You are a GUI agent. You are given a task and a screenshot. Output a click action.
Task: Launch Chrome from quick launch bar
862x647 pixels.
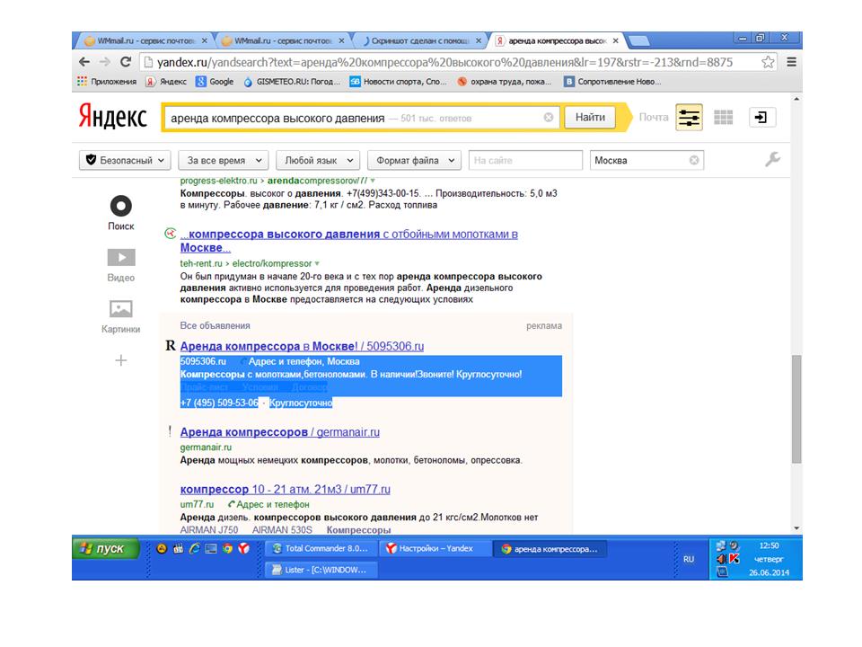[x=227, y=548]
